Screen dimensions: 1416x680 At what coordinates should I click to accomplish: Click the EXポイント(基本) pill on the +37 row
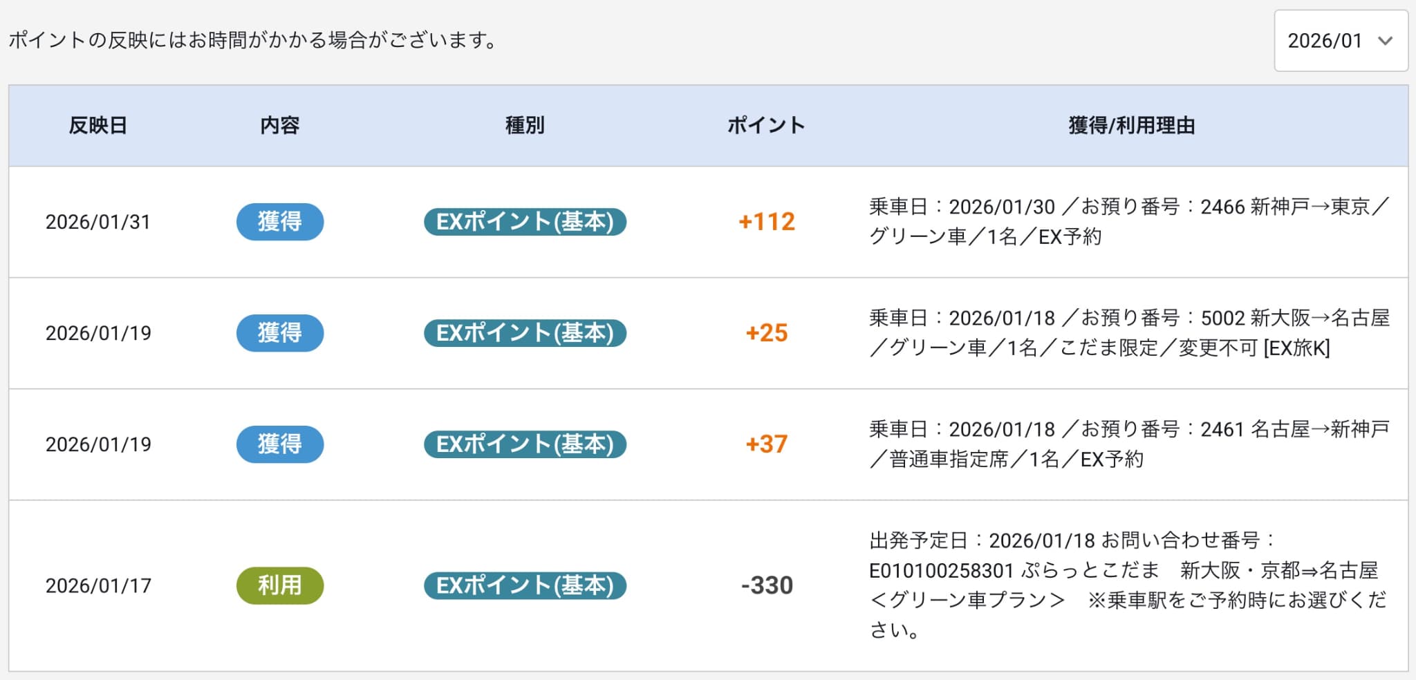525,444
